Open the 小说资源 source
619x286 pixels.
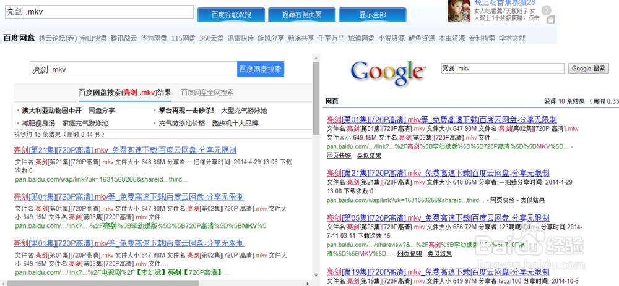click(391, 38)
